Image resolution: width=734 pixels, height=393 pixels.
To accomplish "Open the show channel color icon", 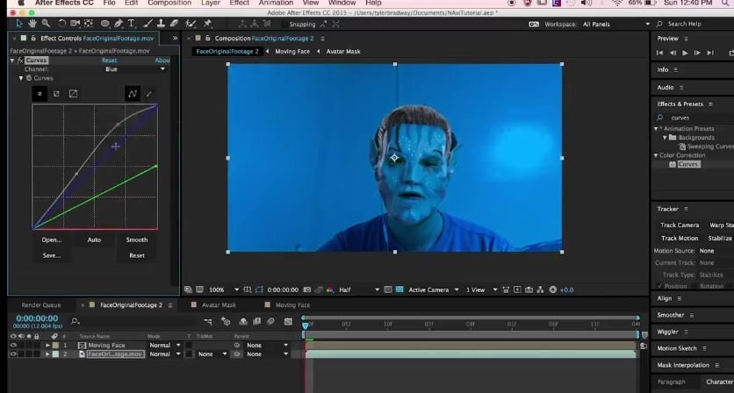I will point(330,289).
